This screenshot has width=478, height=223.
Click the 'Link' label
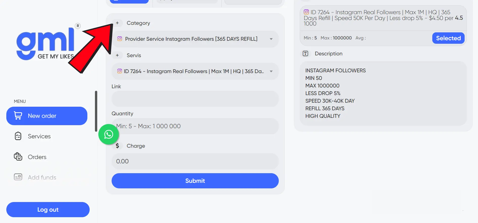pyautogui.click(x=116, y=86)
